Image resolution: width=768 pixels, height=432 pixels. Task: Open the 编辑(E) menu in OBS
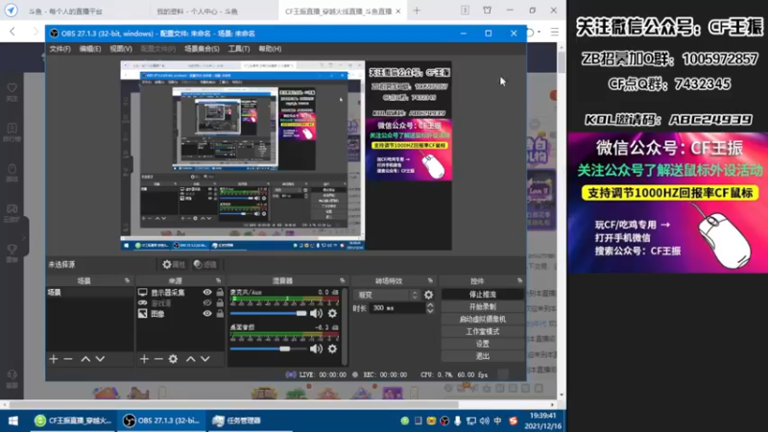click(90, 49)
